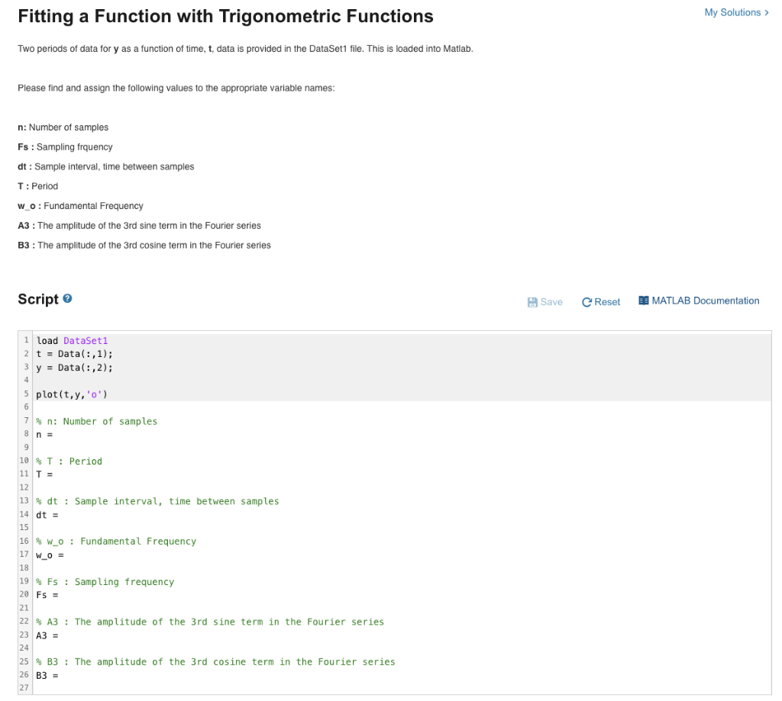This screenshot has height=701, width=782.
Task: Place cursor after 'T =' on line 11
Action: coord(57,474)
